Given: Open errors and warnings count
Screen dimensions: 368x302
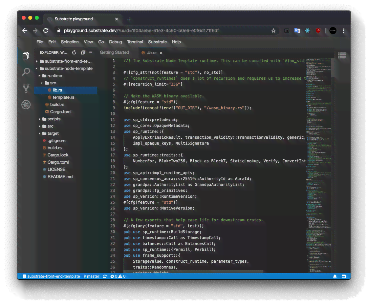Looking at the screenshot, I should [118, 276].
